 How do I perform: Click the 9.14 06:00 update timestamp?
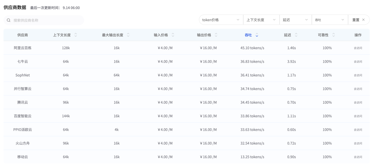(71, 8)
